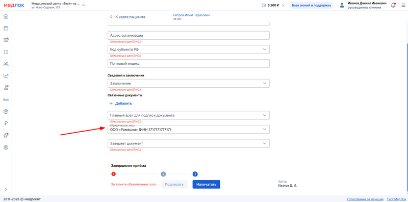Open the notifications bell
The height and width of the screenshot is (202, 408).
[x=393, y=5]
